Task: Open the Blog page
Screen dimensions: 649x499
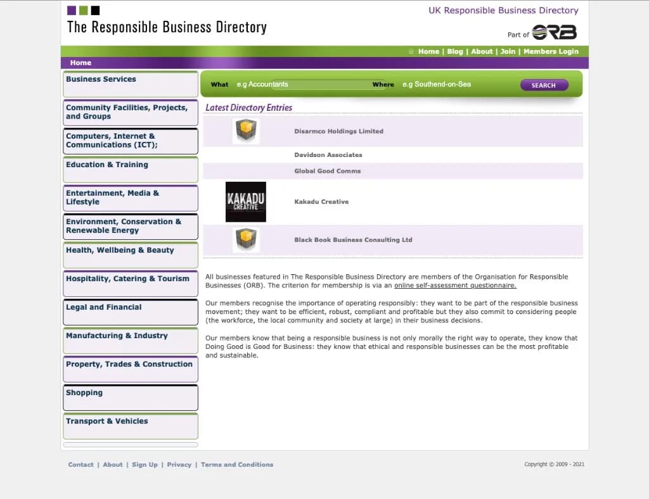Action: click(455, 52)
